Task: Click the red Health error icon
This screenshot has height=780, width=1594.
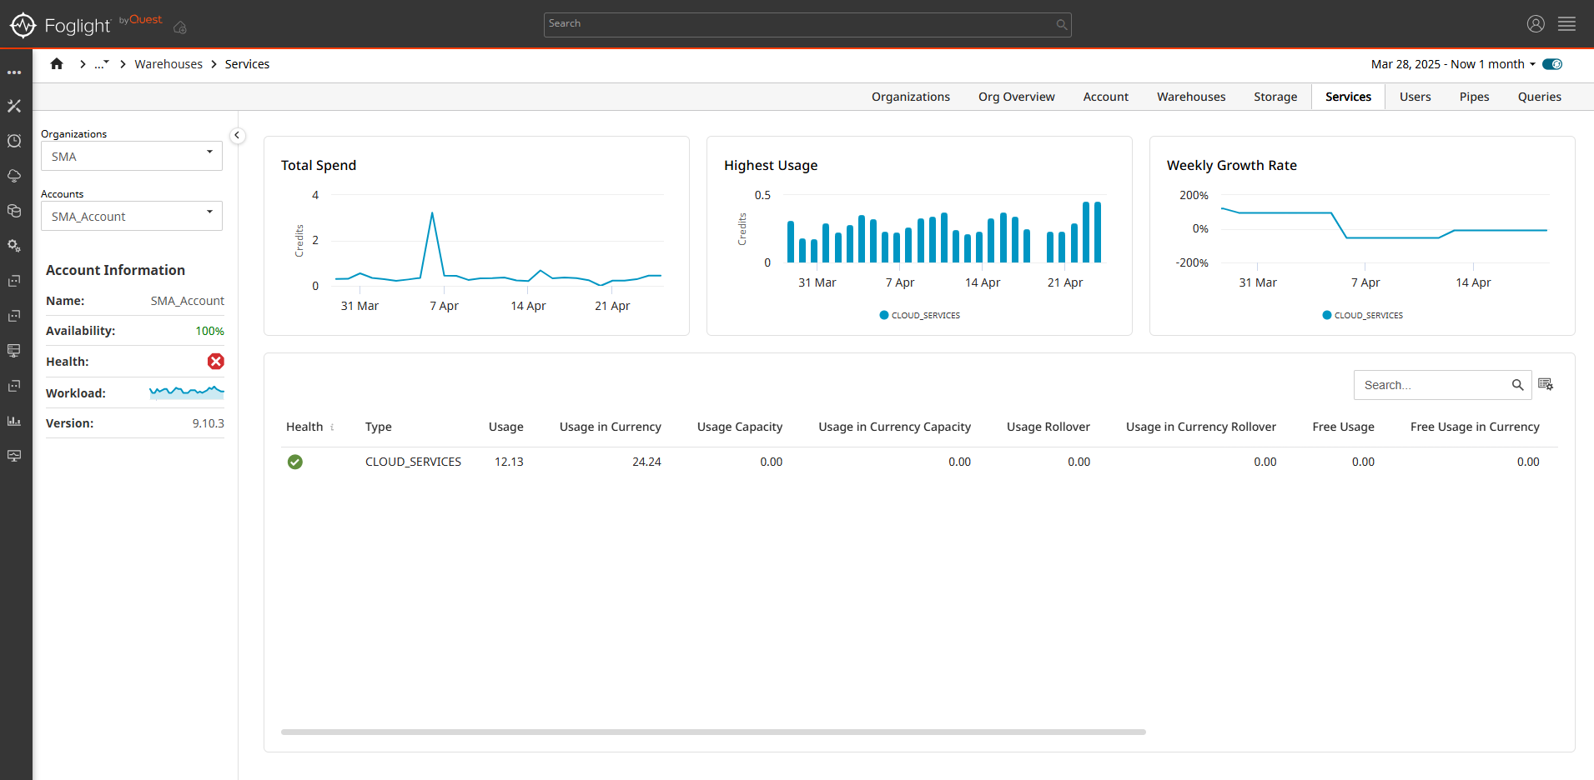Action: (216, 361)
